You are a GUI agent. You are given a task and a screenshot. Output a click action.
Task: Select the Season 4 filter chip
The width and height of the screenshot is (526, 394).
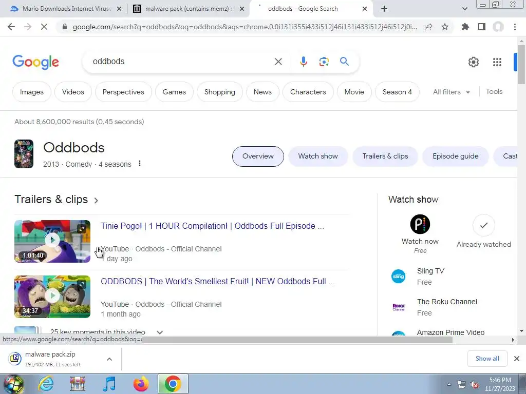pos(397,92)
